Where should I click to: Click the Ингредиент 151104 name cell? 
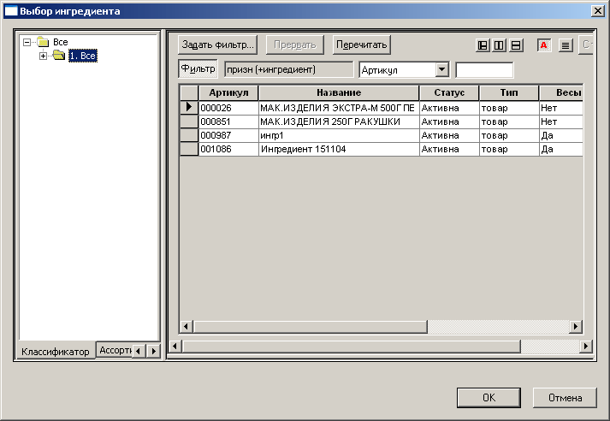pyautogui.click(x=339, y=149)
